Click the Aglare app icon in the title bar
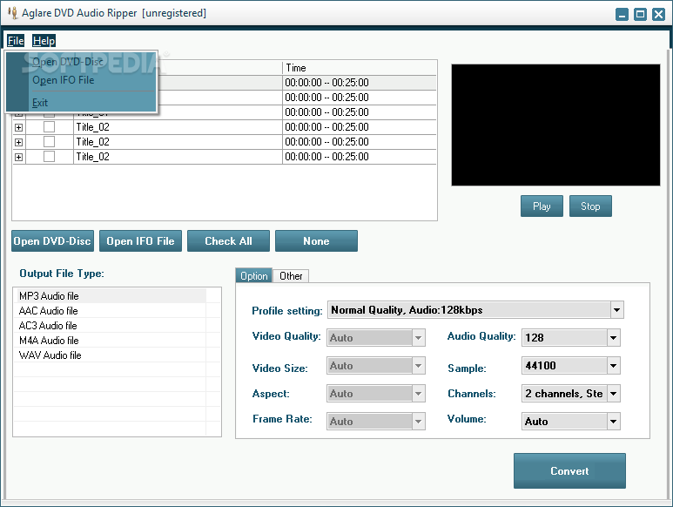 (13, 13)
